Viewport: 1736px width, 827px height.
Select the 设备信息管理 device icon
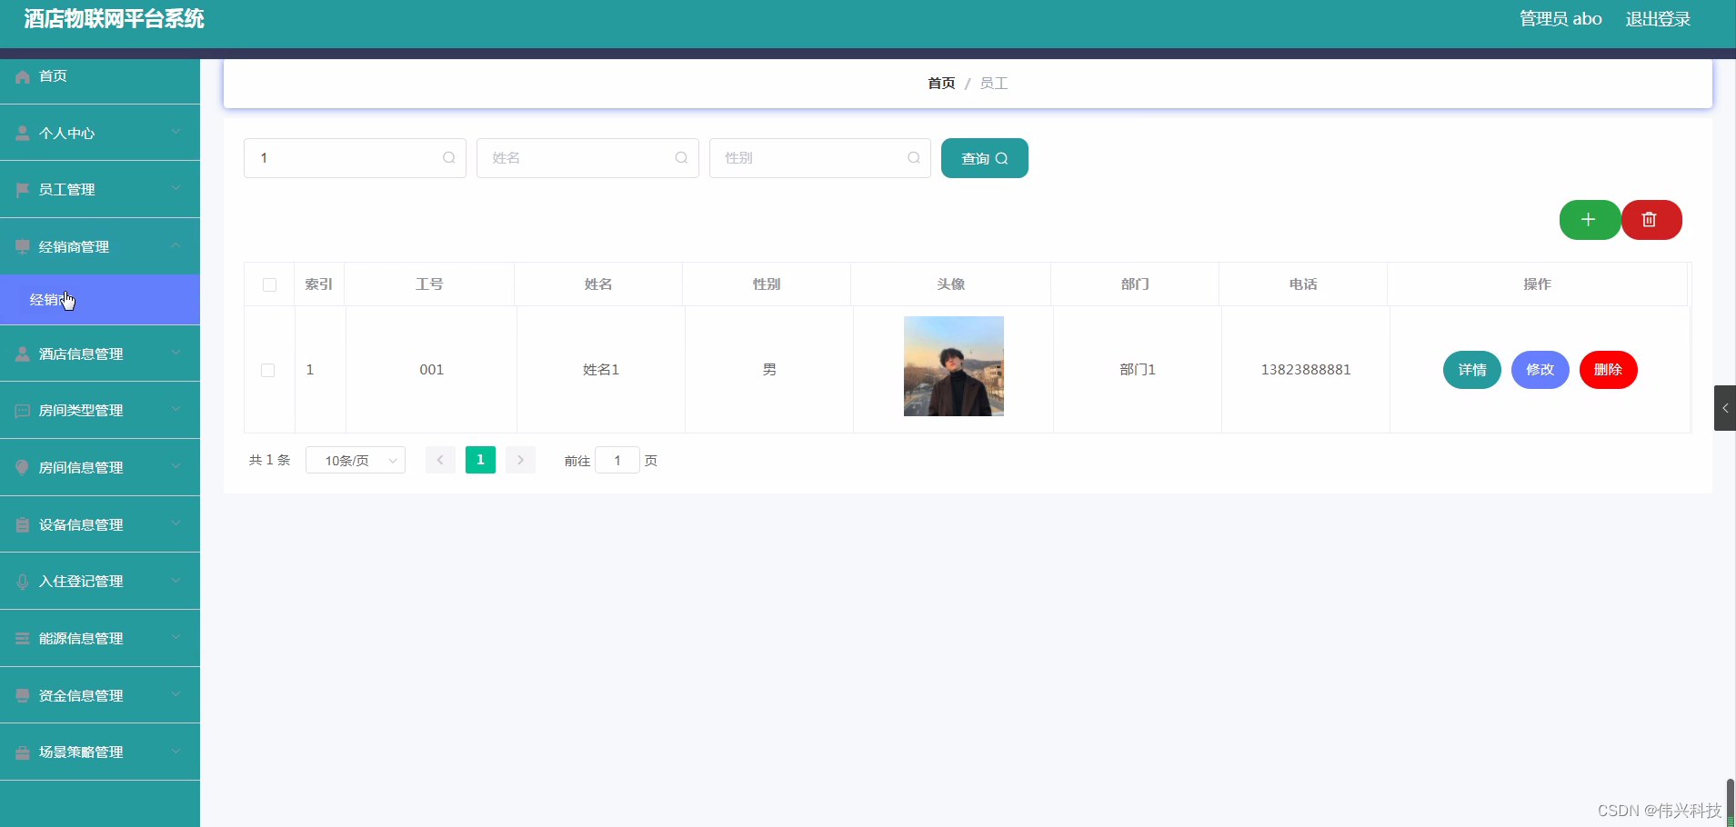22,524
